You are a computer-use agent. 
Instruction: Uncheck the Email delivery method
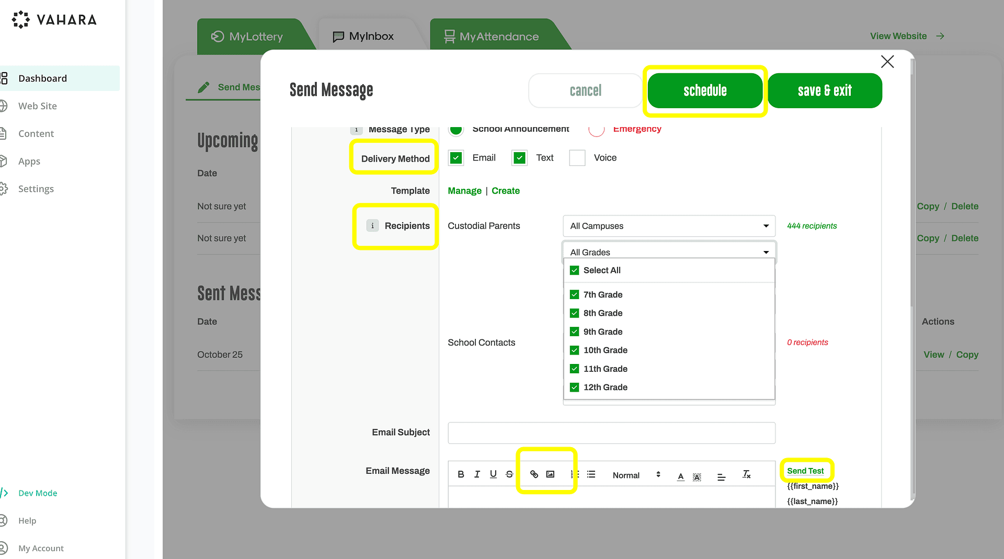click(456, 158)
